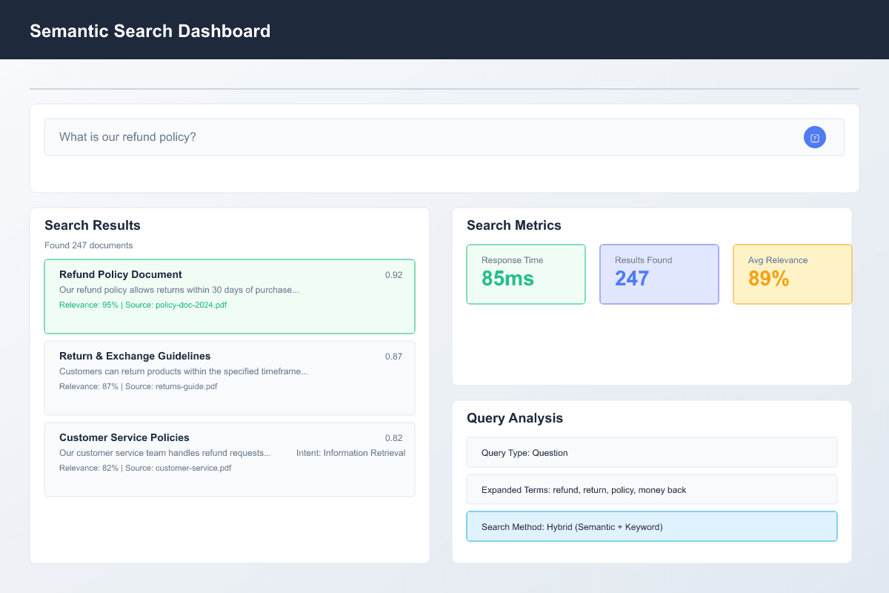
Task: Click the 0.92 score on first result
Action: (x=393, y=275)
